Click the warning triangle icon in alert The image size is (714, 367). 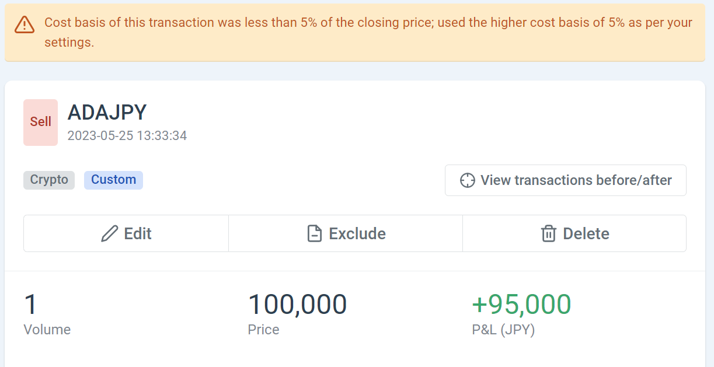point(25,24)
